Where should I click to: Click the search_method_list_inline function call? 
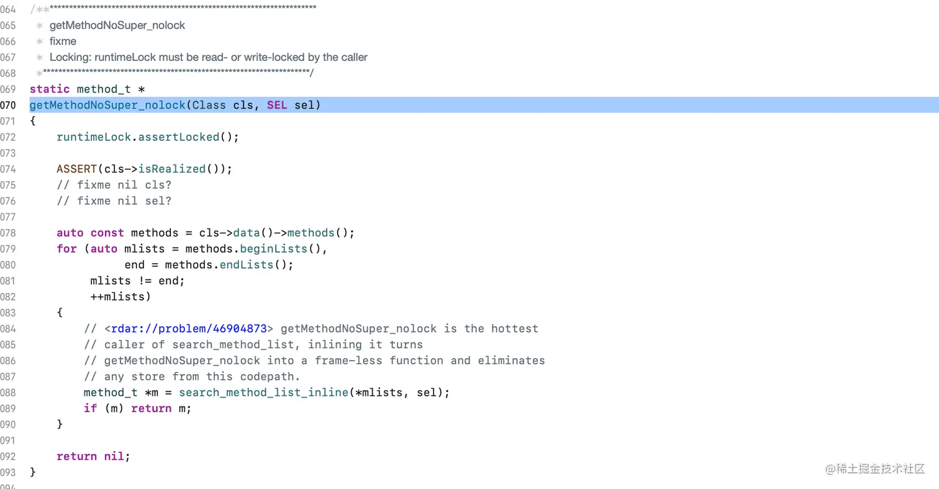pos(263,392)
